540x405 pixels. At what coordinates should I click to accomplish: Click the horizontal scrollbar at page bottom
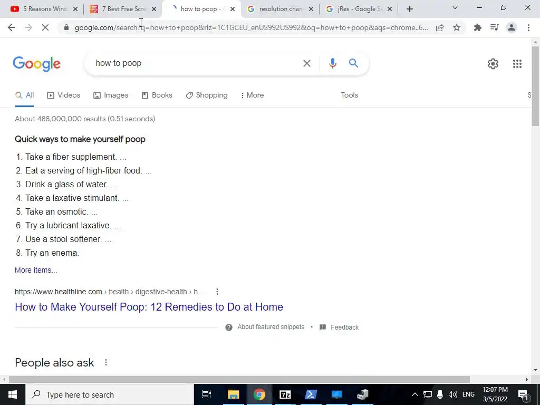(x=239, y=379)
